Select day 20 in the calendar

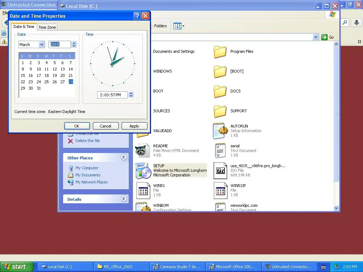click(62, 76)
